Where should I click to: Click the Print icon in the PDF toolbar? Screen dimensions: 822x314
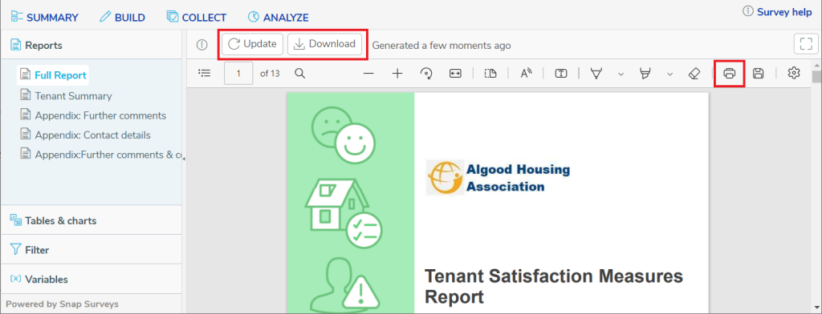click(x=729, y=74)
